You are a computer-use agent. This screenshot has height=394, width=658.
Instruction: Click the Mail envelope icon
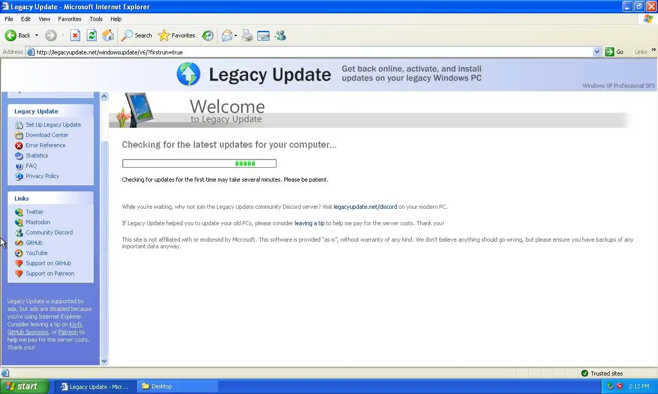(x=227, y=35)
